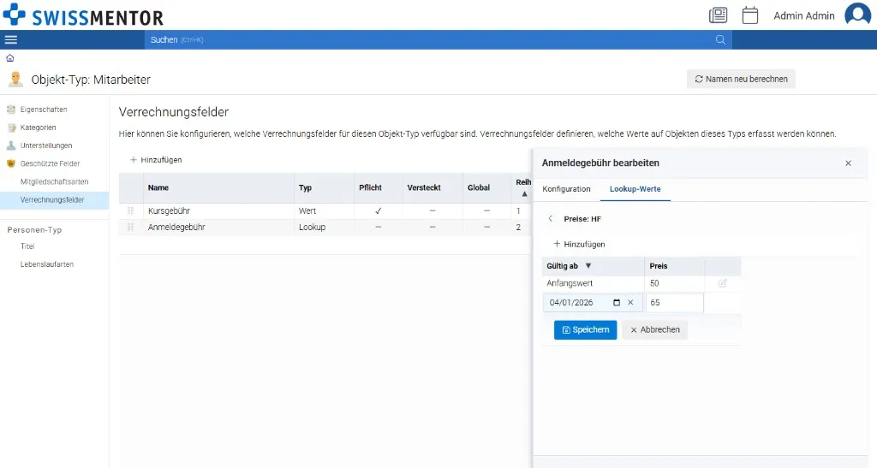Click the Mitarbeiter person icon
The width and height of the screenshot is (877, 468).
15,80
